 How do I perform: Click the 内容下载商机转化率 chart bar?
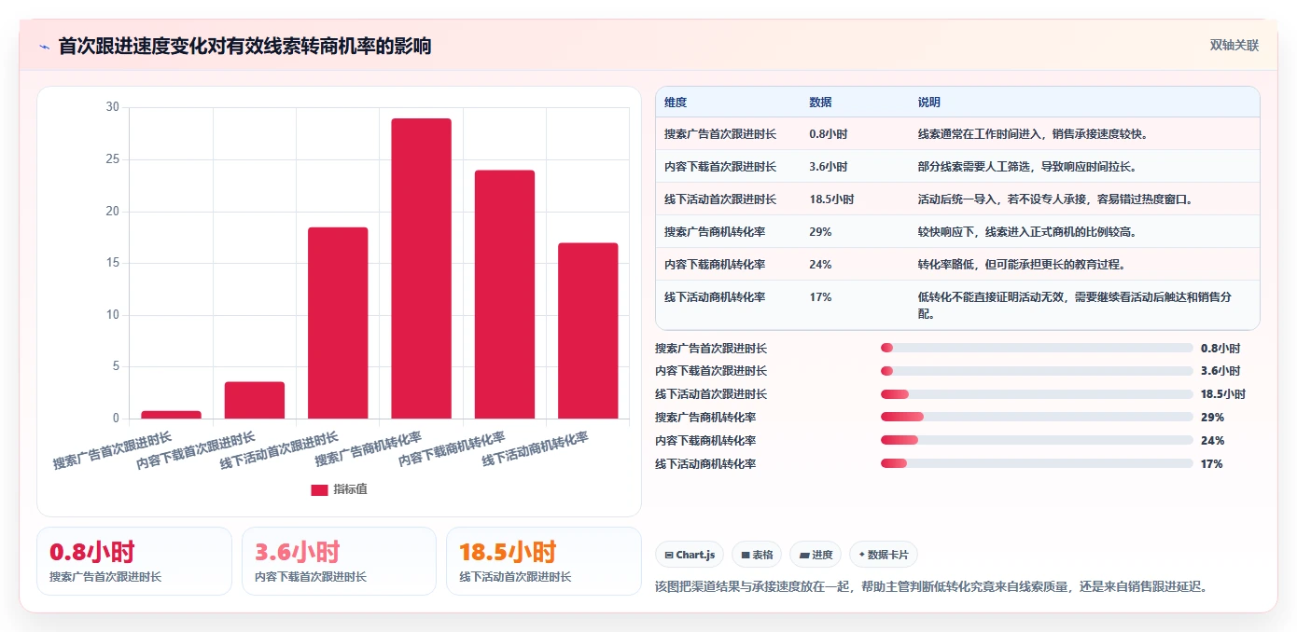pyautogui.click(x=505, y=295)
